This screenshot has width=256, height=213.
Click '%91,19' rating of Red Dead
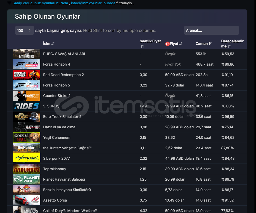tap(227, 75)
